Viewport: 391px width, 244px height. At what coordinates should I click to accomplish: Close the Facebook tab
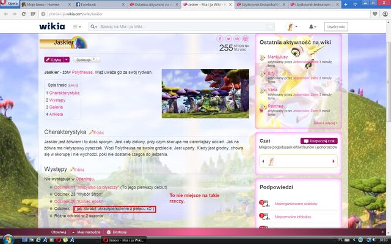tap(123, 4)
